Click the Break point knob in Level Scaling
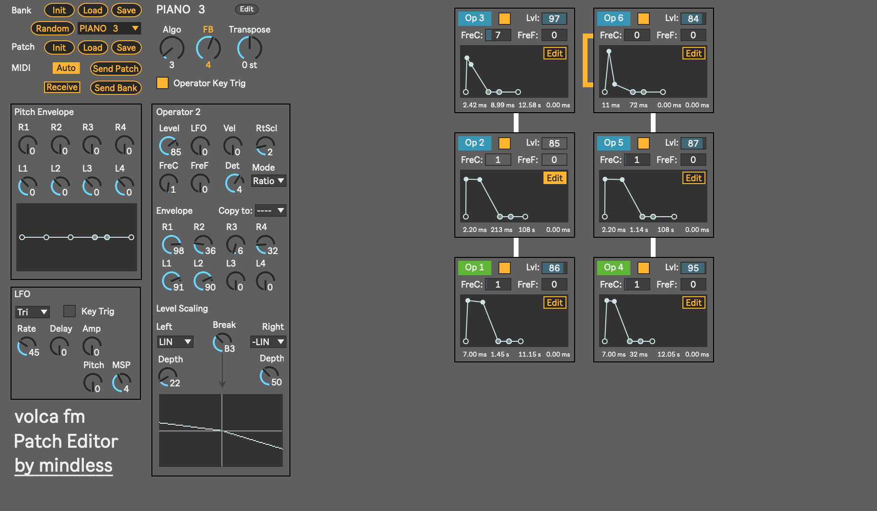The image size is (877, 511). tap(222, 342)
